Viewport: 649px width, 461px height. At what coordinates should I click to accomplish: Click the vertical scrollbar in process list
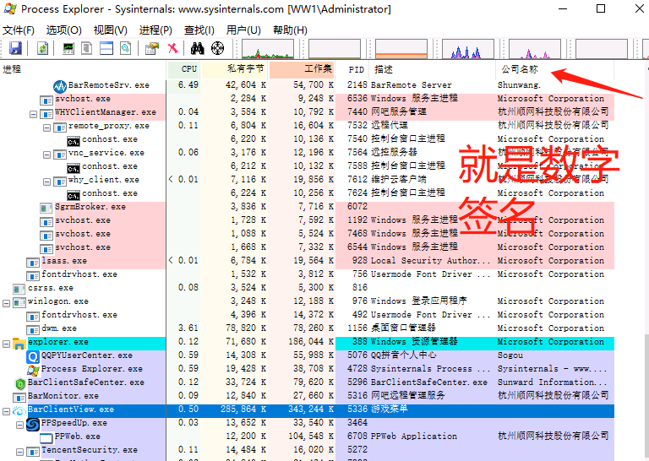[643, 253]
